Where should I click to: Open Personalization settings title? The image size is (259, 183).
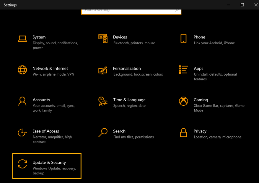(x=127, y=69)
